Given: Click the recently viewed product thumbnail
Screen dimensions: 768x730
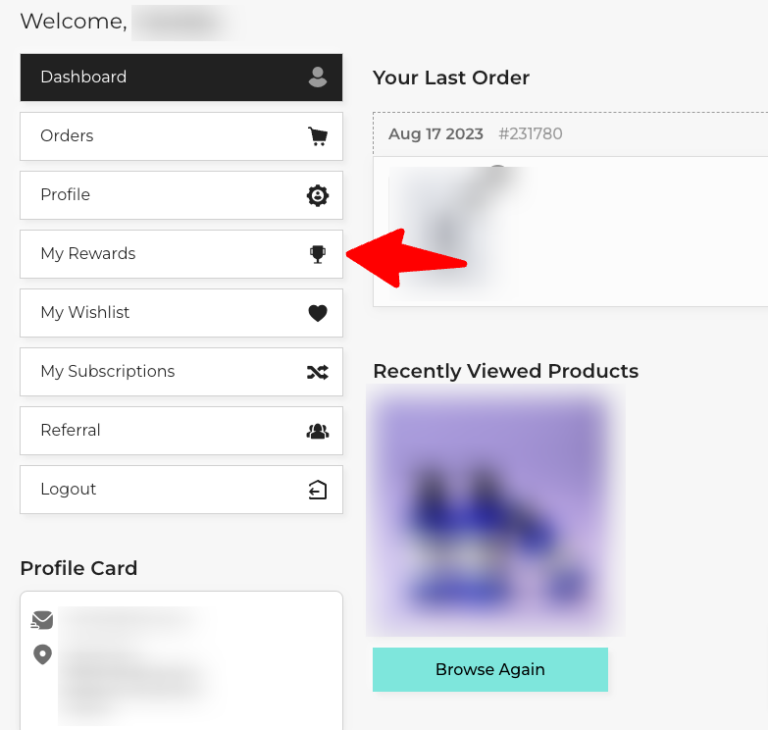Looking at the screenshot, I should pos(495,510).
